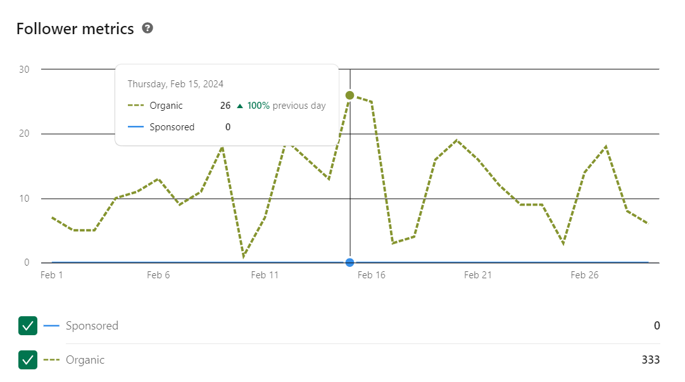Click the Feb 1 label on the x-axis

(52, 274)
